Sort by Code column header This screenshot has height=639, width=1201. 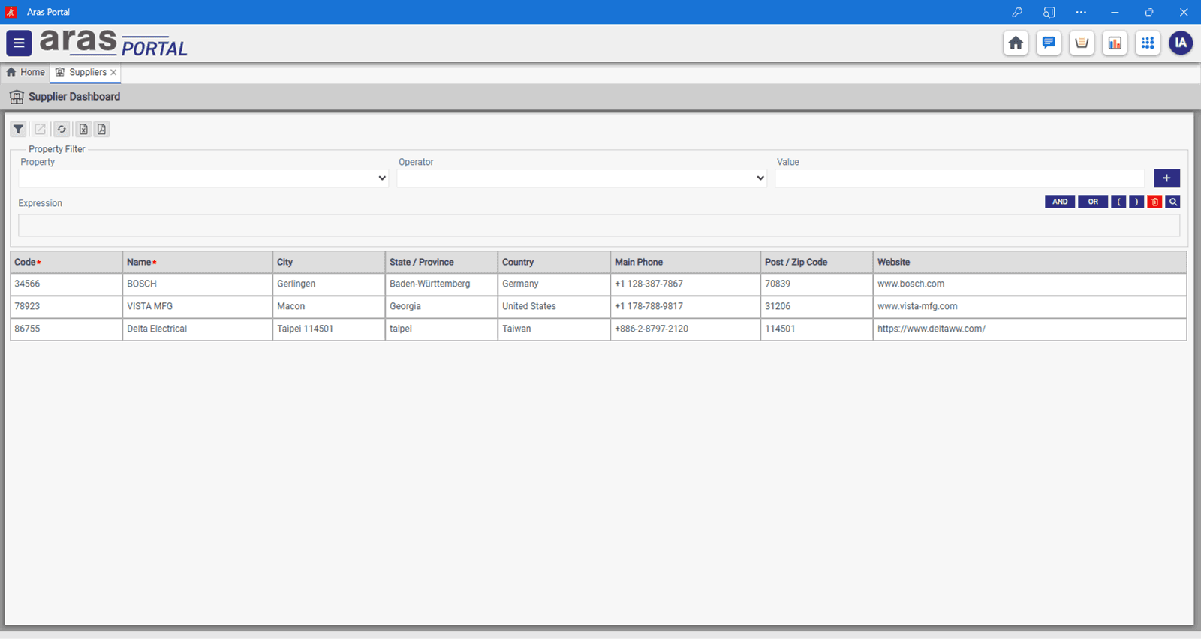(x=66, y=262)
